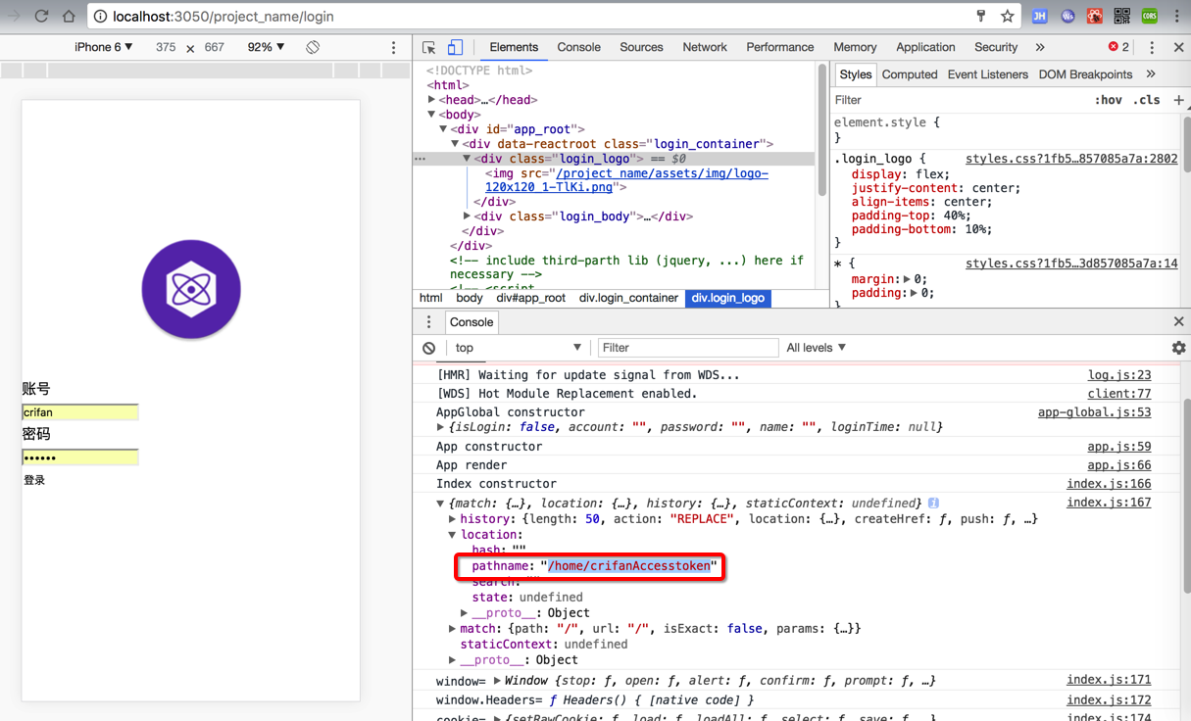Open index.js:167 source link
1191x721 pixels.
point(1109,503)
